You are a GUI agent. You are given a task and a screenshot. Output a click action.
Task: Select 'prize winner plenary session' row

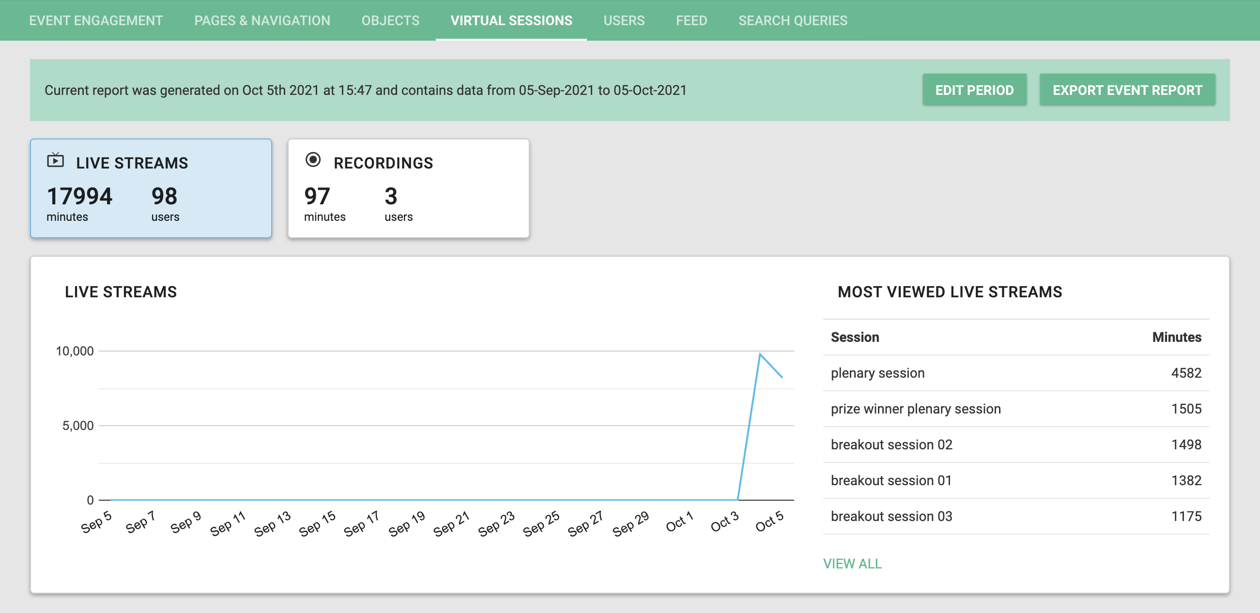coord(1016,409)
